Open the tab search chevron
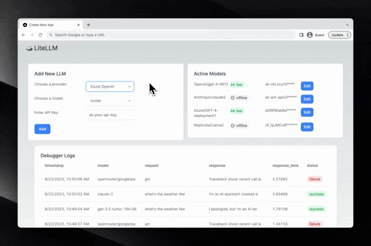The width and height of the screenshot is (371, 246). point(347,25)
